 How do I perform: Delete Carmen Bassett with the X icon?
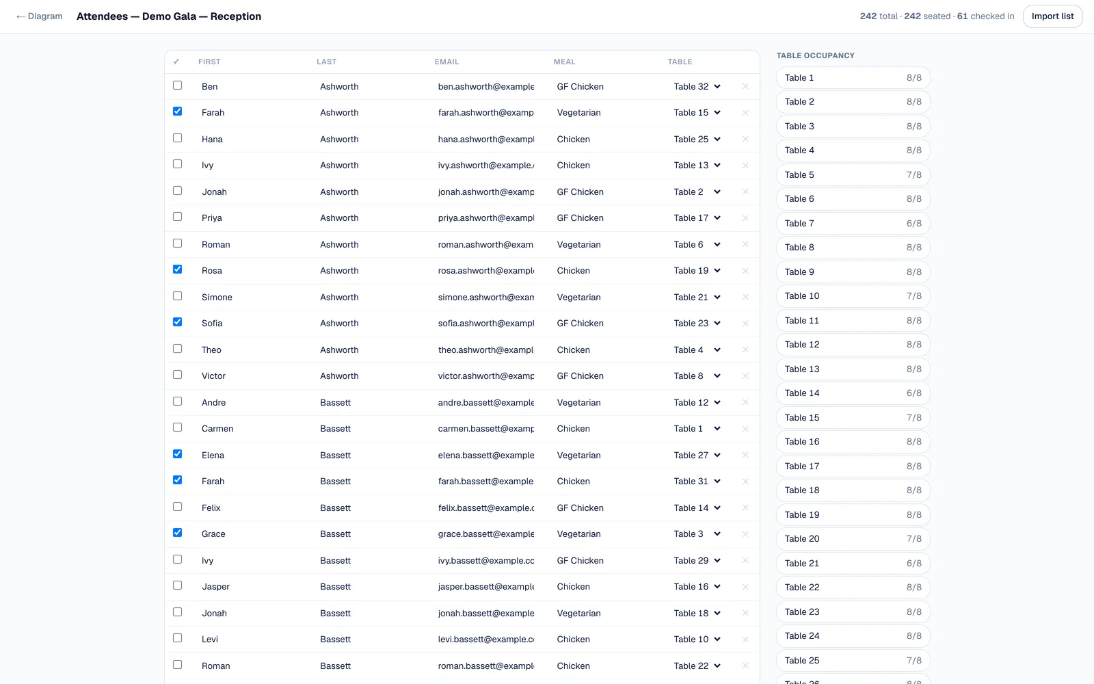pos(745,429)
